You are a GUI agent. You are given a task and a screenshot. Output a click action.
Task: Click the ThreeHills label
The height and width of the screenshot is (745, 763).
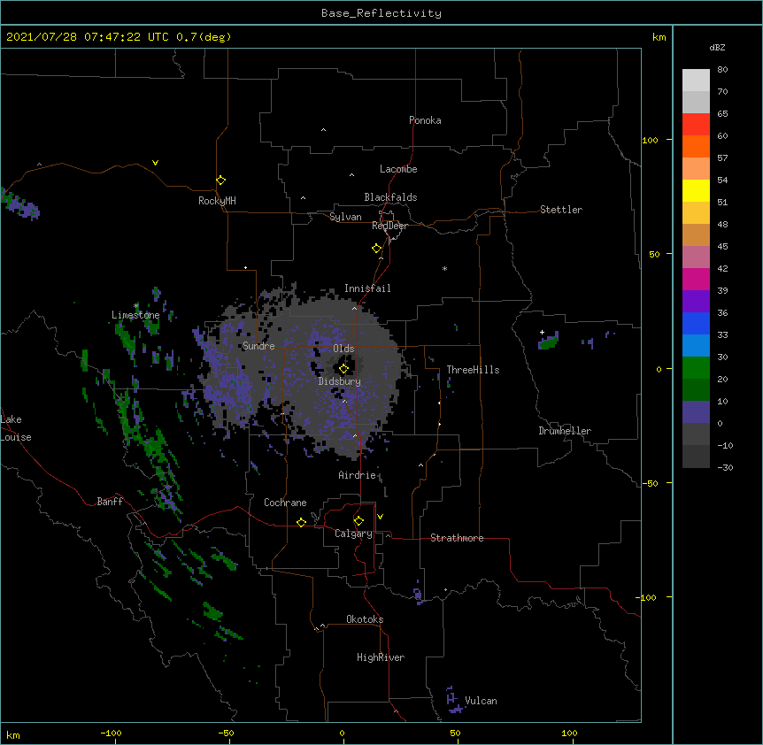click(x=473, y=370)
